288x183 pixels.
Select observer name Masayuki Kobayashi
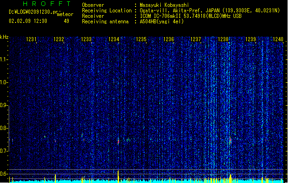point(164,5)
